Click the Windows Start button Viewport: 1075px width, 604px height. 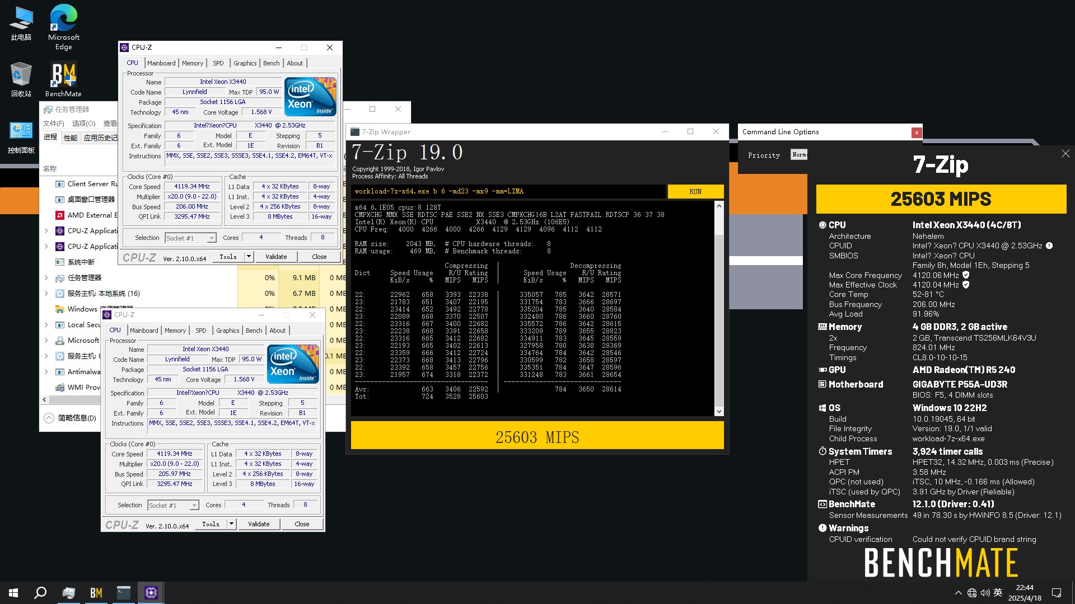[13, 593]
